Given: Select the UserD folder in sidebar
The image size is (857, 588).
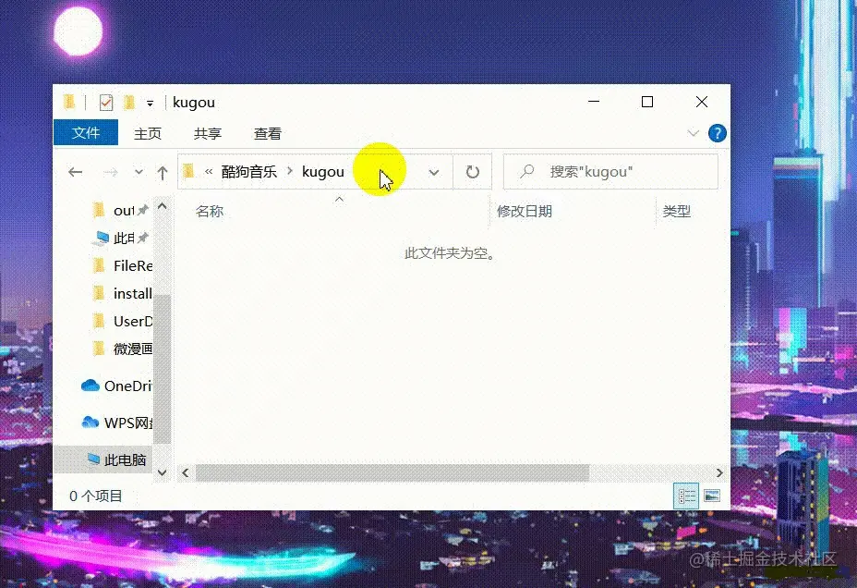Looking at the screenshot, I should coord(121,321).
